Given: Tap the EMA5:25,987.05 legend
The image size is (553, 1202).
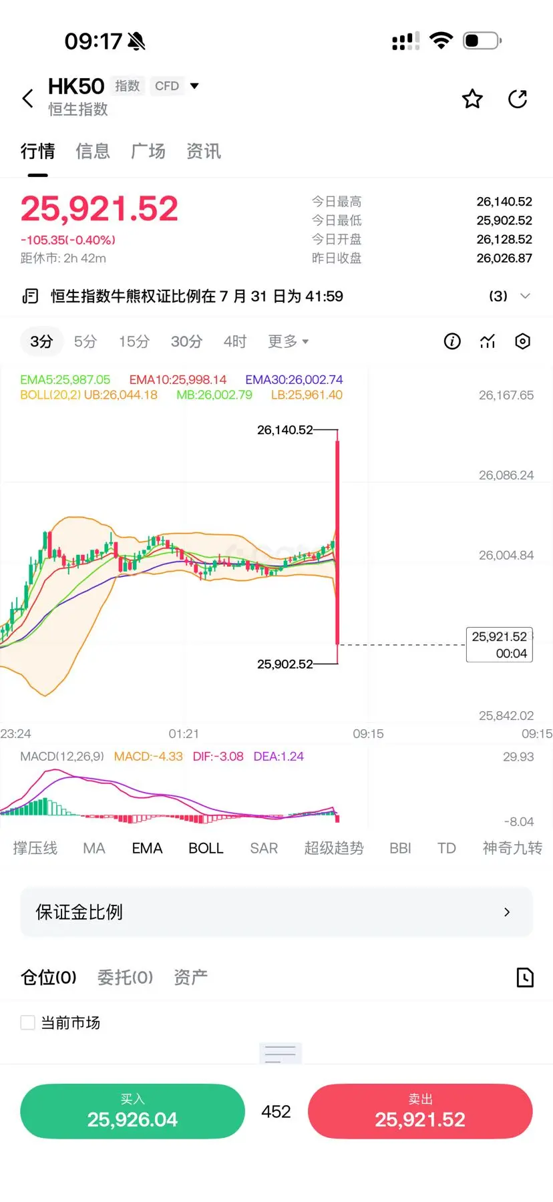Looking at the screenshot, I should point(65,379).
